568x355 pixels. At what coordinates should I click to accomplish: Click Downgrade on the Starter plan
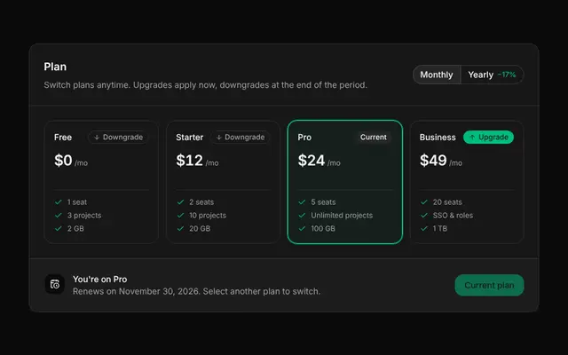pos(241,138)
